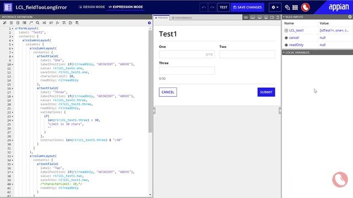Click the CANCEL button in preview

[x=168, y=92]
